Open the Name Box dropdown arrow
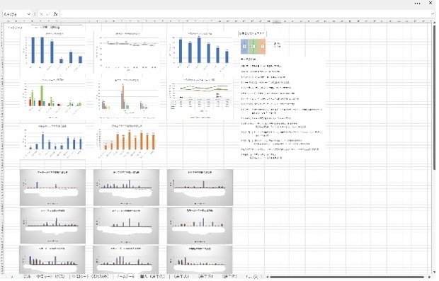Image resolution: width=439 pixels, height=281 pixels. [x=28, y=14]
